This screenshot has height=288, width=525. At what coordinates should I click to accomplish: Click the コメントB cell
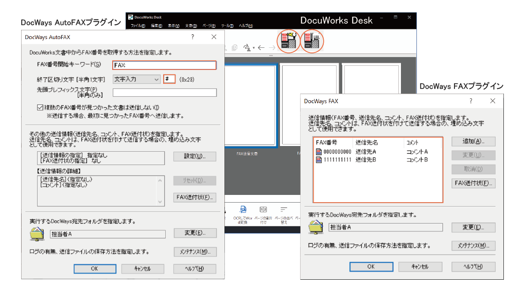(417, 159)
